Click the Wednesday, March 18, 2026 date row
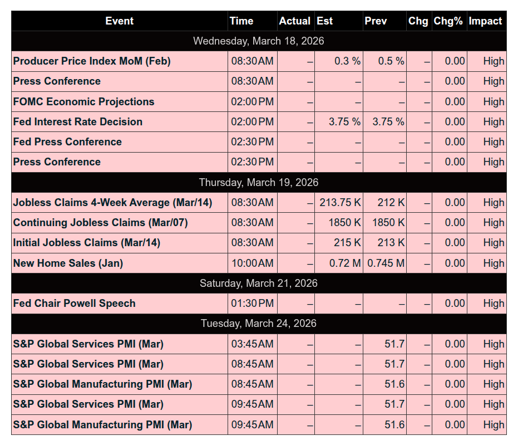Viewport: 513px width, 440px height. [258, 41]
